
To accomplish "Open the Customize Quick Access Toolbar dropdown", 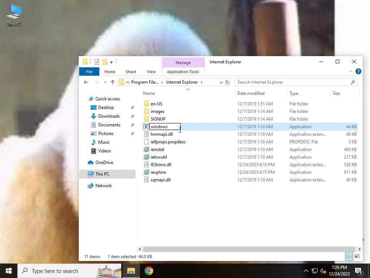I will pos(111,62).
